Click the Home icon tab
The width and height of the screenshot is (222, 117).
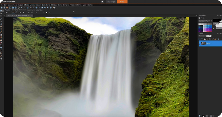coord(102,2)
